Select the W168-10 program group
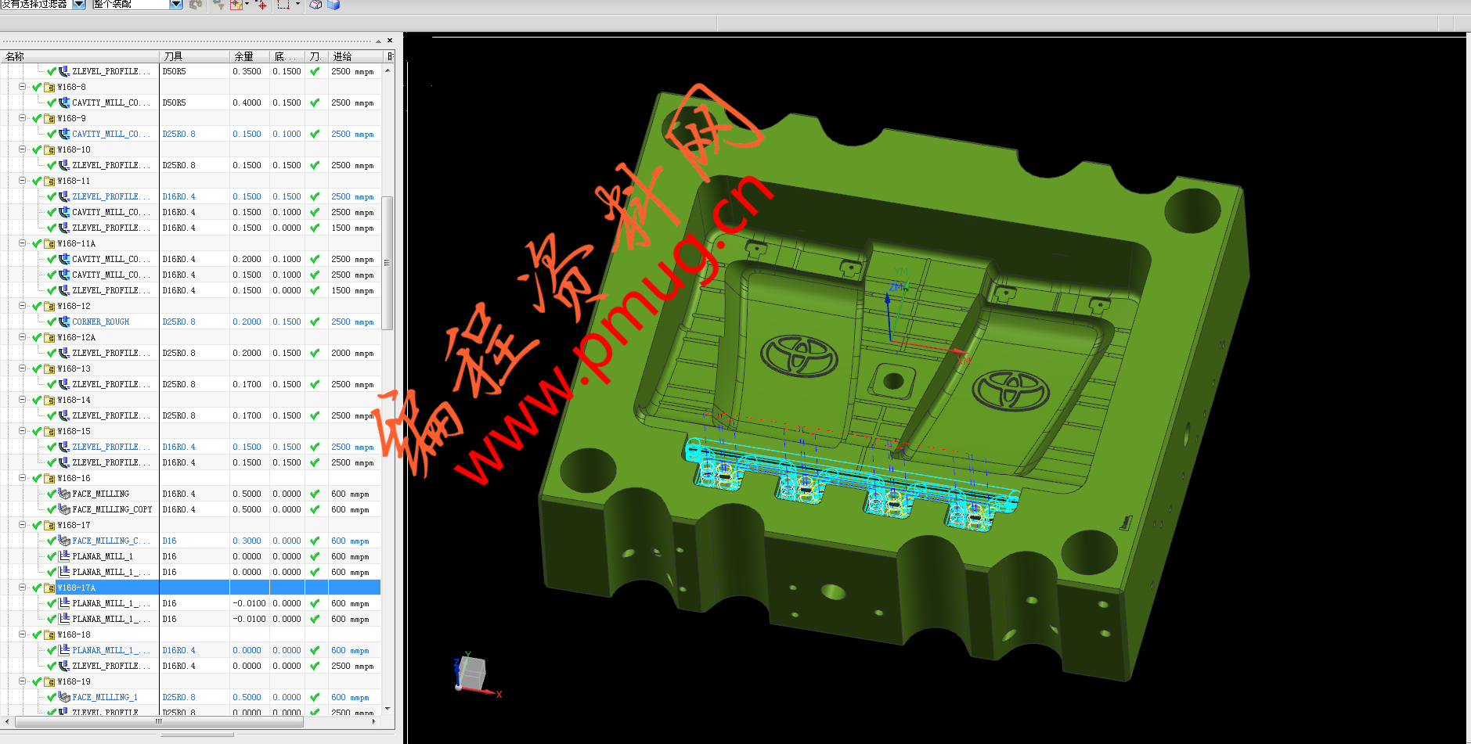 pyautogui.click(x=74, y=149)
